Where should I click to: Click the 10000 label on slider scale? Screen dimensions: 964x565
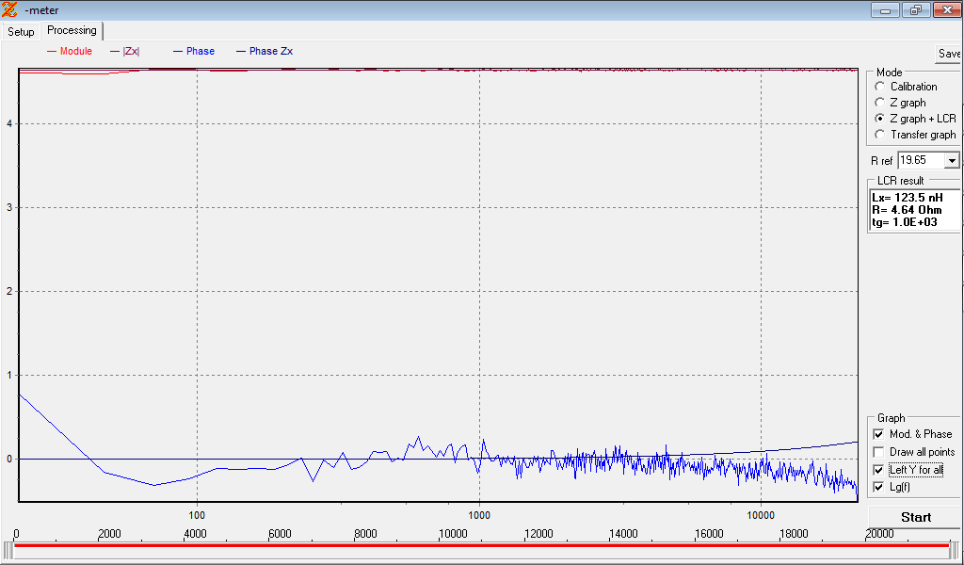click(453, 534)
